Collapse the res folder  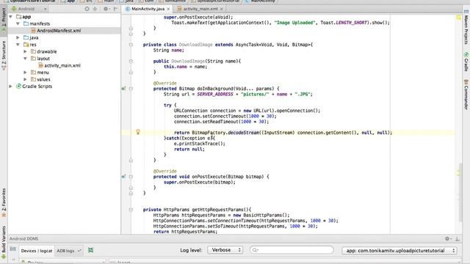coord(18,45)
